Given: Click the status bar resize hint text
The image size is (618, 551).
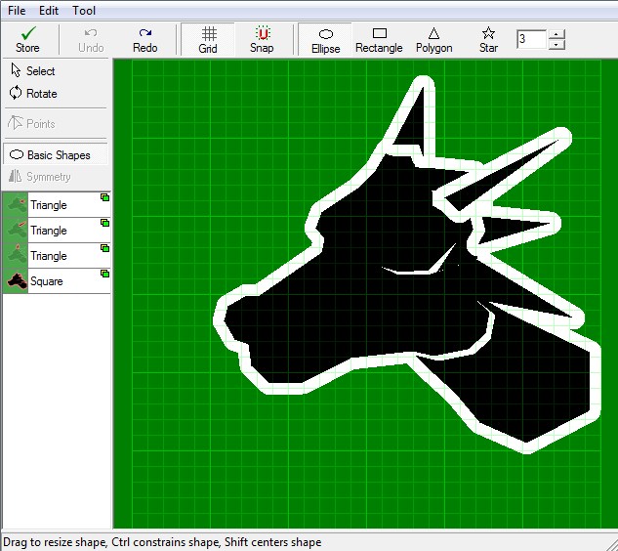Looking at the screenshot, I should (162, 542).
